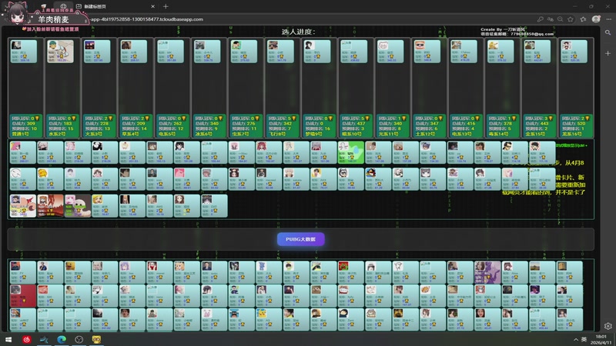Viewport: 616px width, 346px height.
Task: Pick the red-background player card in lower pool
Action: (x=23, y=295)
